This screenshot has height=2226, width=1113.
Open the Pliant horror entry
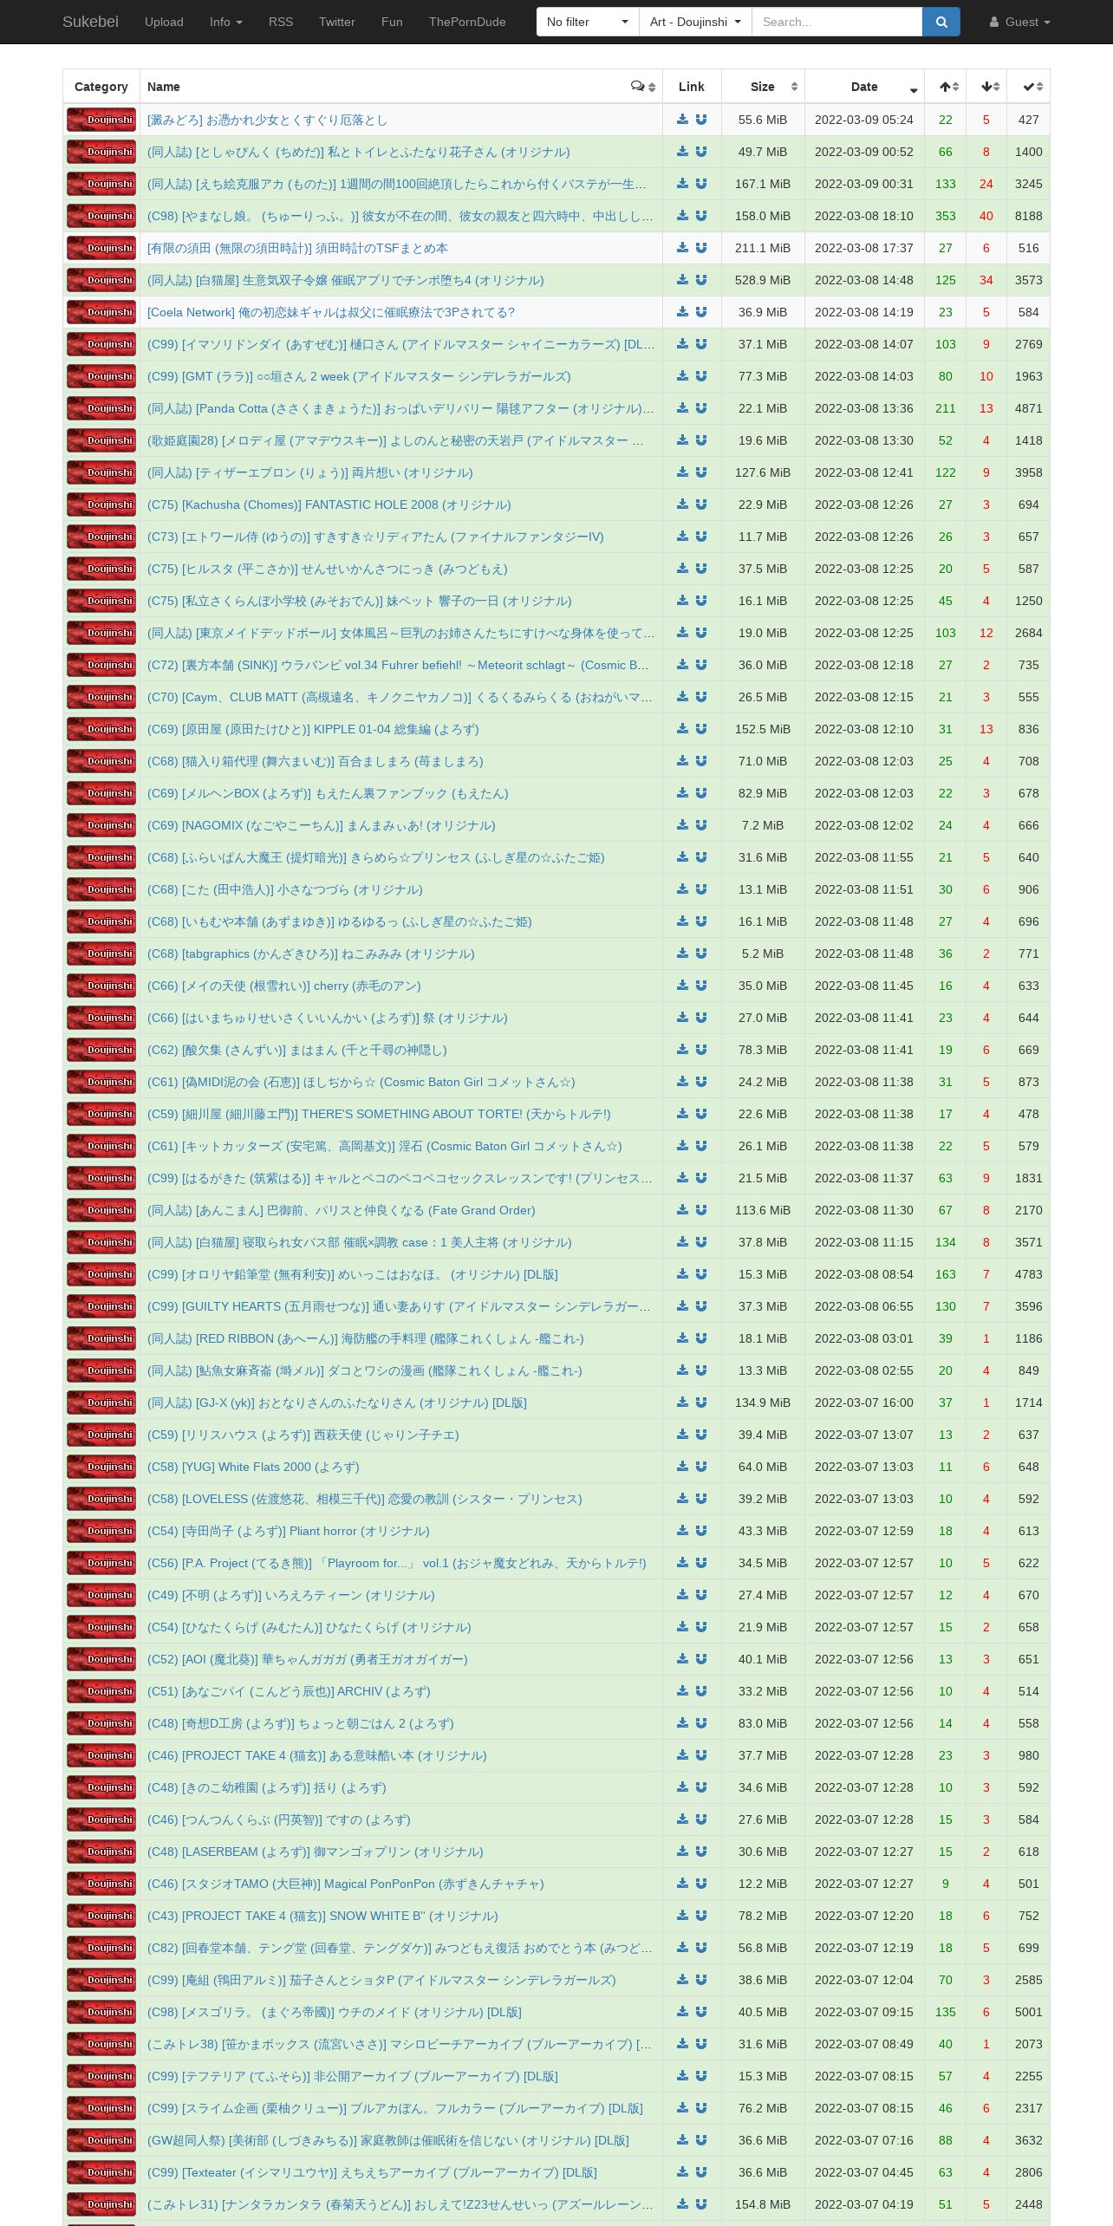[289, 1531]
